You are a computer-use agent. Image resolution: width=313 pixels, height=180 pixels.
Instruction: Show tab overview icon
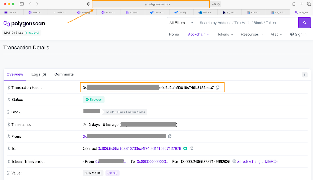[x=309, y=4]
